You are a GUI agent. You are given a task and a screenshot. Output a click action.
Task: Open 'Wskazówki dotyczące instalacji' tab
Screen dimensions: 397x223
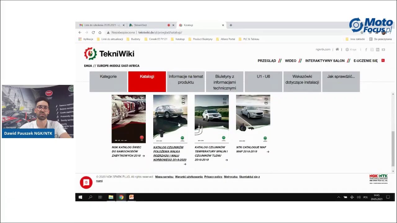pos(302,82)
